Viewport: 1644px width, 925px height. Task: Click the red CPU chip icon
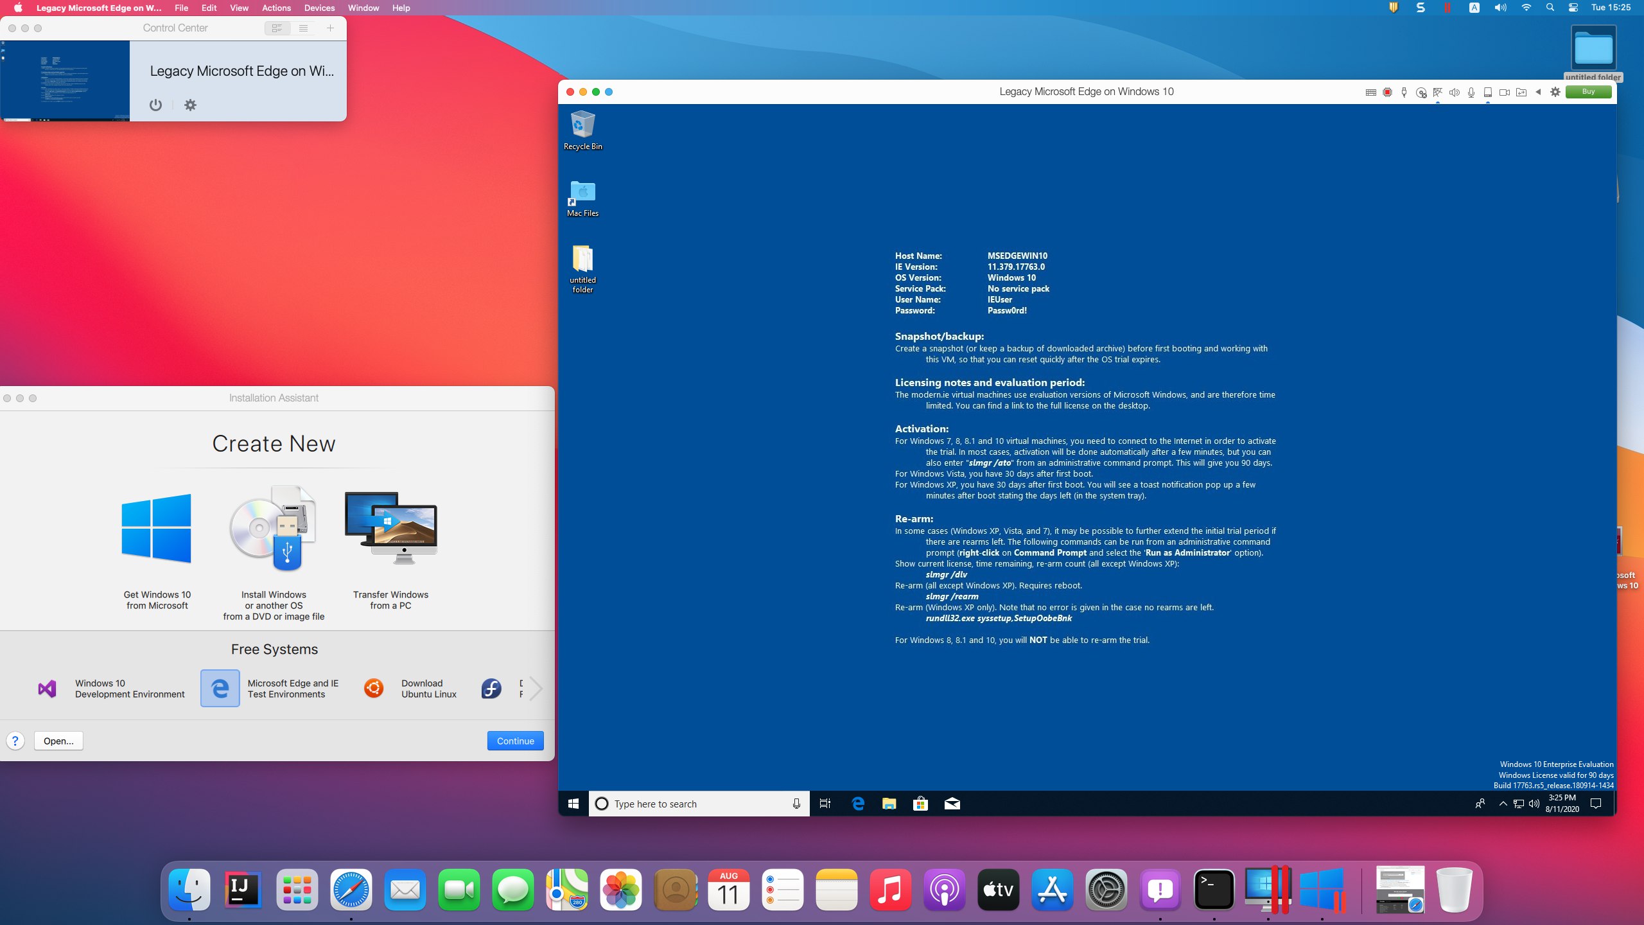point(1387,92)
